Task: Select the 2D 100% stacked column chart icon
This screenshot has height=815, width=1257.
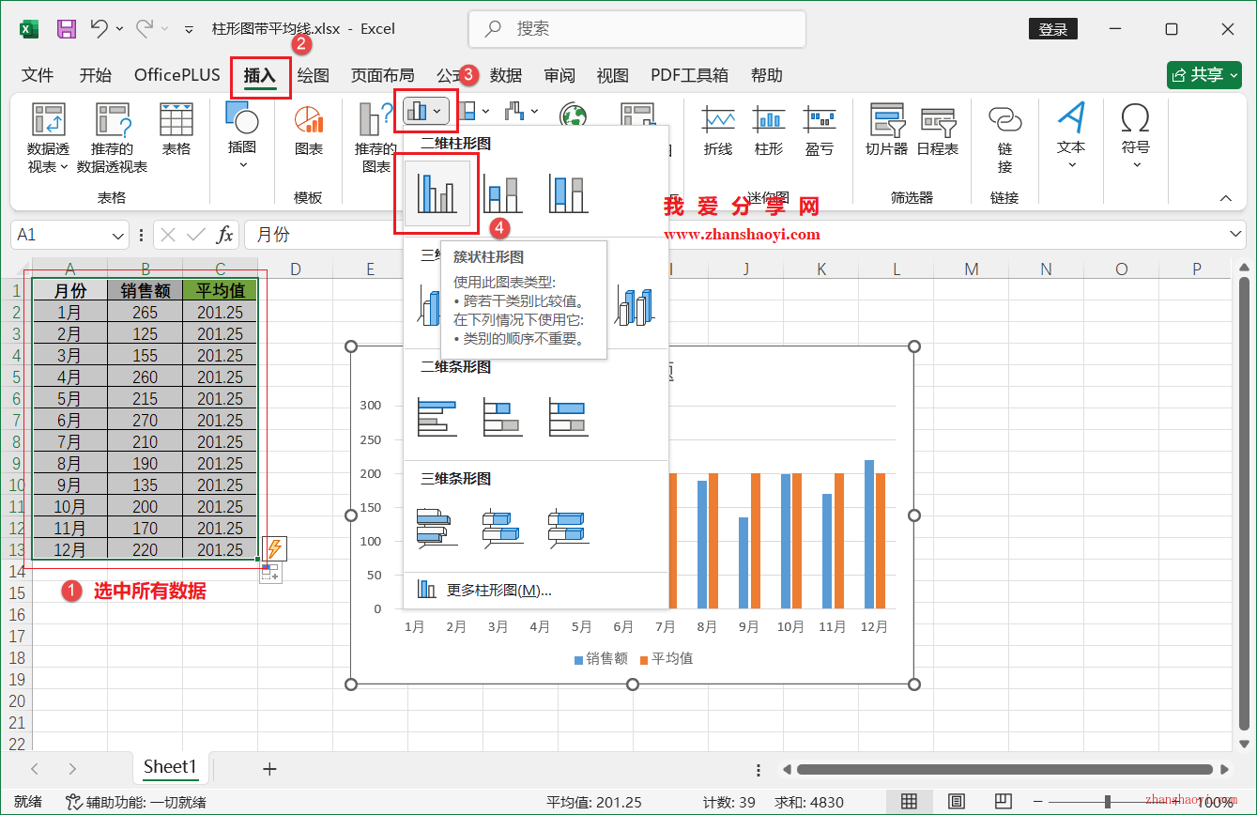Action: [x=568, y=193]
